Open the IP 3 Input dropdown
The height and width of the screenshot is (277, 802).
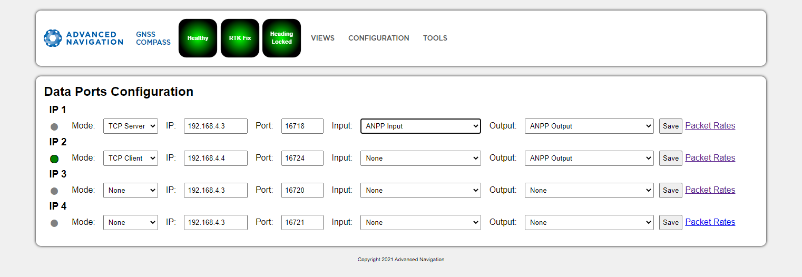(420, 190)
